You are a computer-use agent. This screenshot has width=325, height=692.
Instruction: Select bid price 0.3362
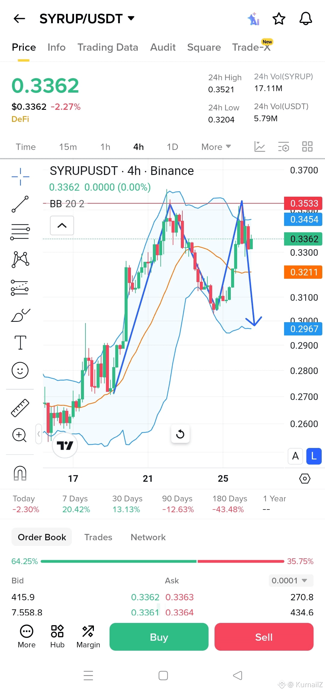[x=145, y=597]
